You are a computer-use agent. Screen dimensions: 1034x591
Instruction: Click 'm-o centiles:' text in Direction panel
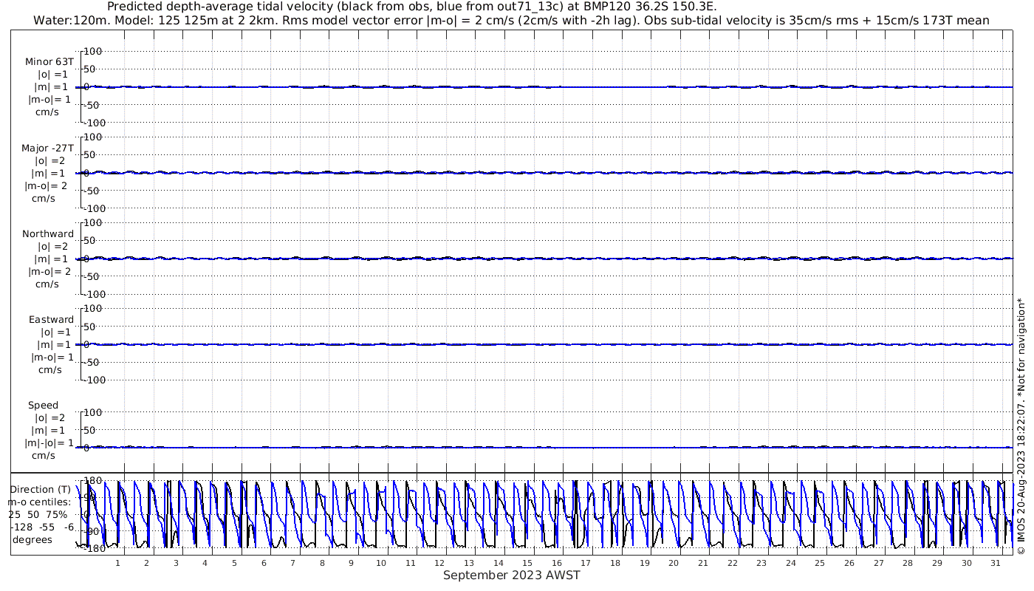(39, 502)
